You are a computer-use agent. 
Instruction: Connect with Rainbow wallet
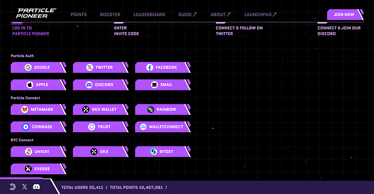tap(162, 110)
